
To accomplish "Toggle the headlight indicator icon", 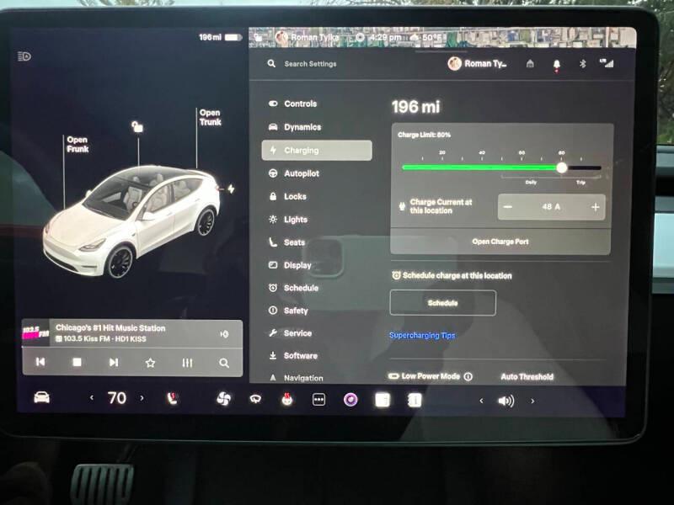I will (24, 56).
